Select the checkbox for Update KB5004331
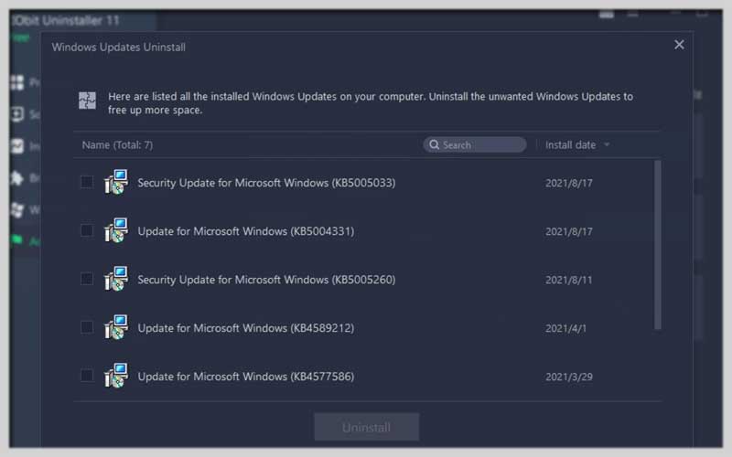This screenshot has height=457, width=732. pos(87,230)
